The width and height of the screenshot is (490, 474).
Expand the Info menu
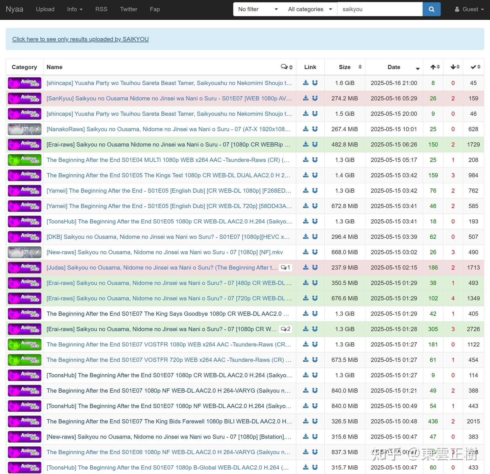click(75, 9)
